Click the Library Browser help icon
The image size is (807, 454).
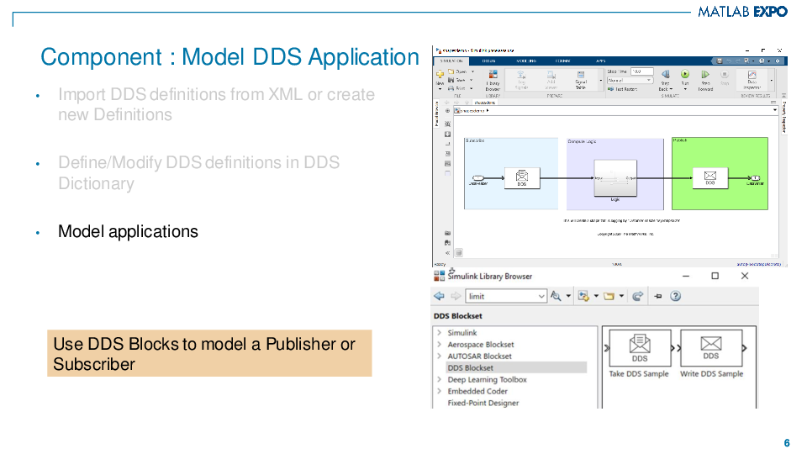676,296
